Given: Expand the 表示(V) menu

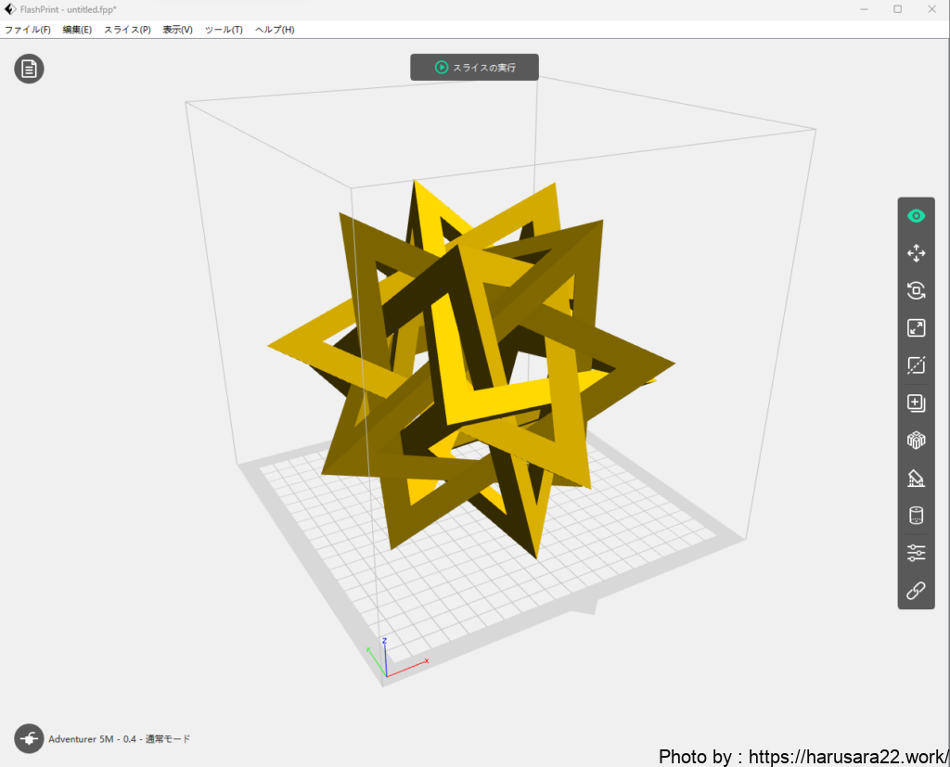Looking at the screenshot, I should click(x=177, y=30).
